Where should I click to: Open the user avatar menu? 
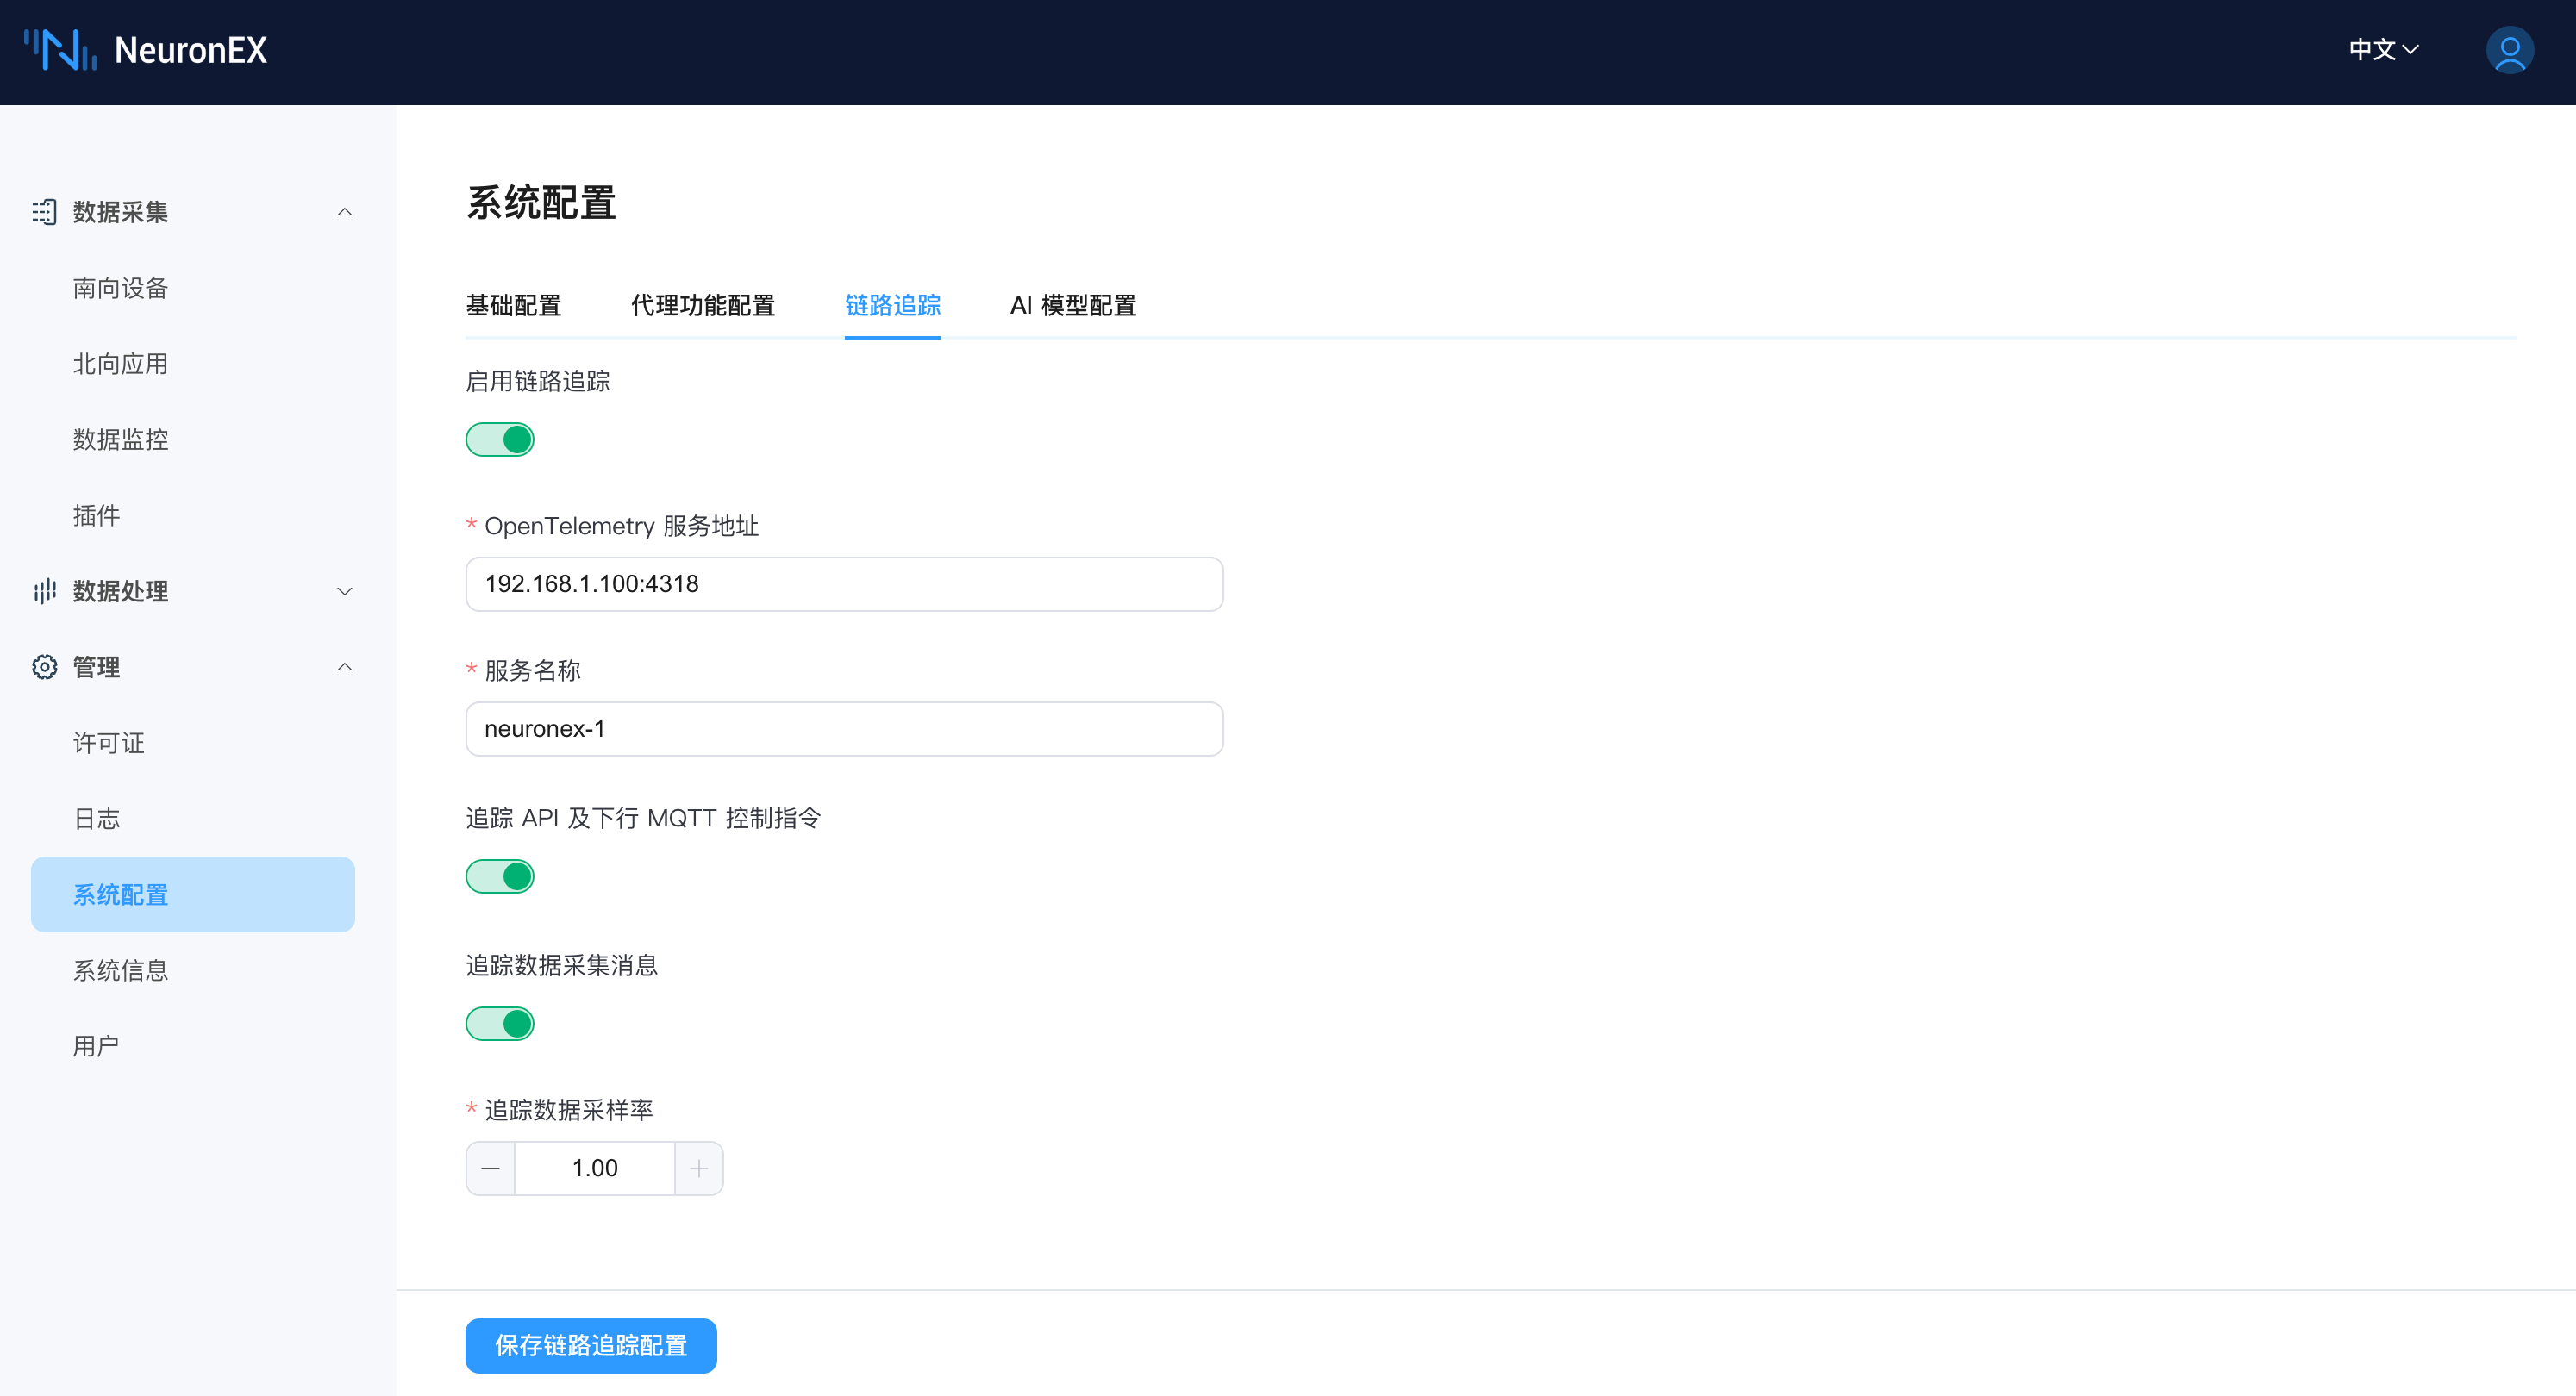point(2509,50)
